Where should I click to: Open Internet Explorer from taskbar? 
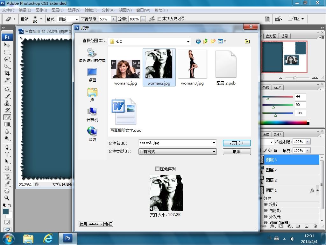48,239
